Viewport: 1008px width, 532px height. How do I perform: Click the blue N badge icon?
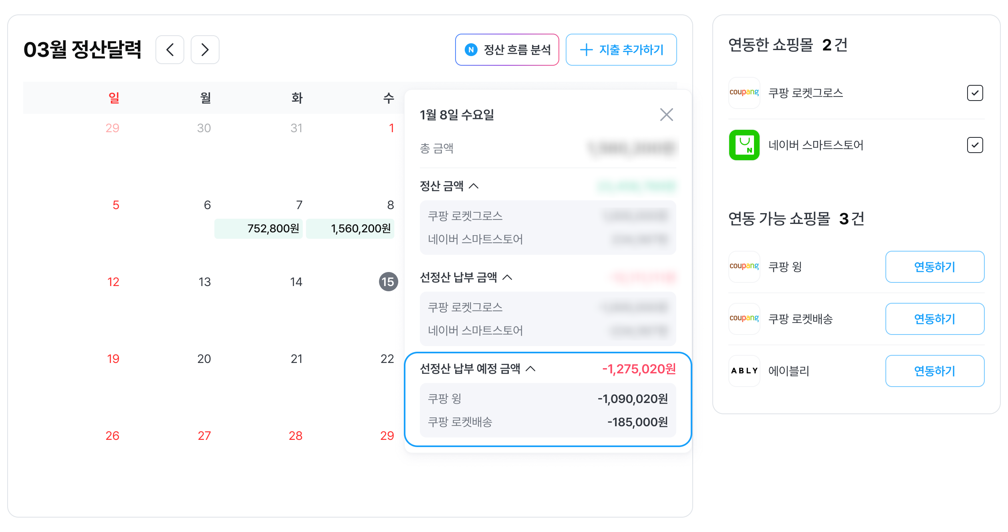point(471,50)
